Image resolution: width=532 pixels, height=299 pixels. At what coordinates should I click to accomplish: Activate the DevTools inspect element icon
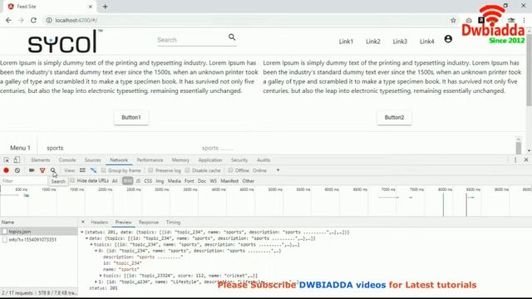[x=7, y=159]
